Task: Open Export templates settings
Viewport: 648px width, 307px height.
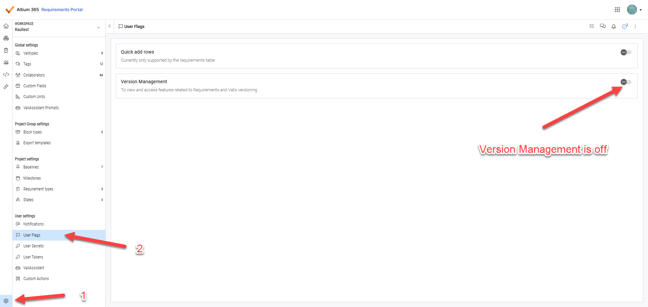Action: pos(59,143)
